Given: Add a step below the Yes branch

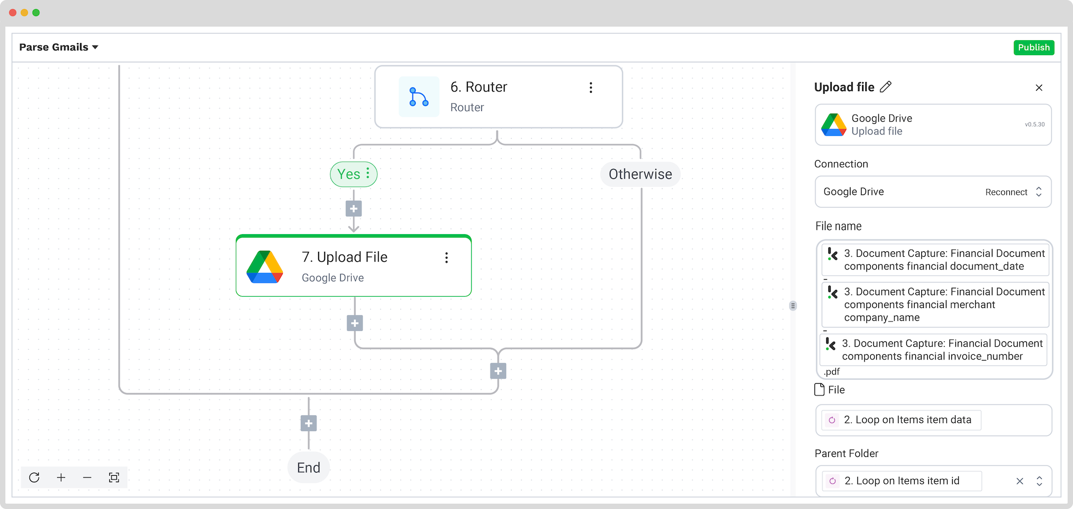Looking at the screenshot, I should tap(354, 208).
